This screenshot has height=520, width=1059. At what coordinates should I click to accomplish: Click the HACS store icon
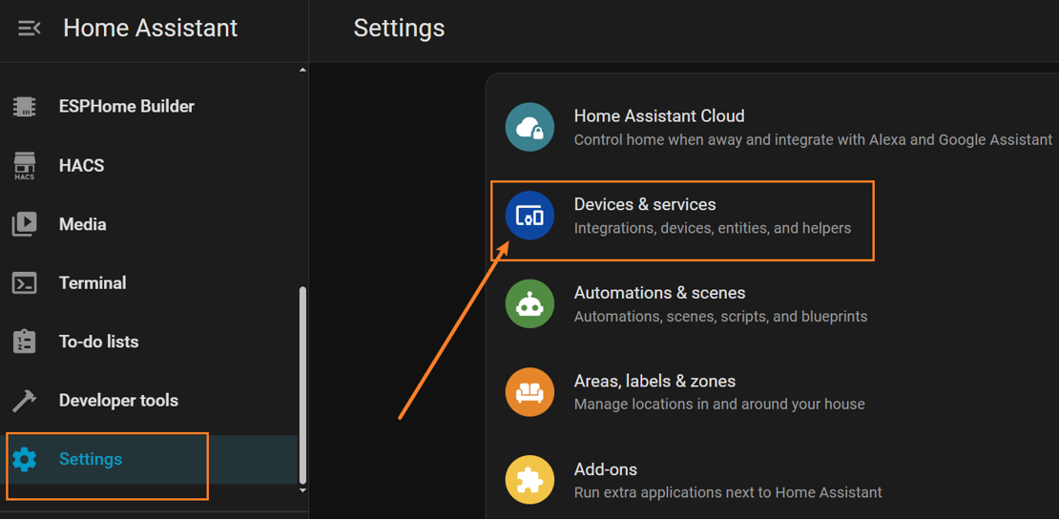[25, 165]
